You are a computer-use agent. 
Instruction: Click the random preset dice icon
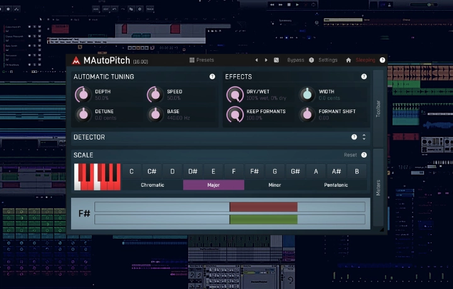point(276,60)
